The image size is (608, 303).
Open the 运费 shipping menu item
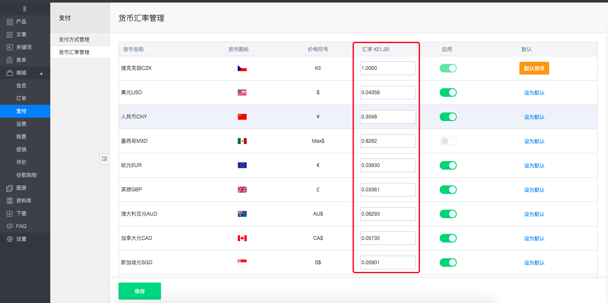[21, 124]
